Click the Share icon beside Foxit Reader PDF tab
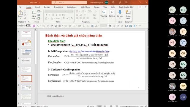The width and height of the screenshot is (190, 107). (x=140, y=7)
